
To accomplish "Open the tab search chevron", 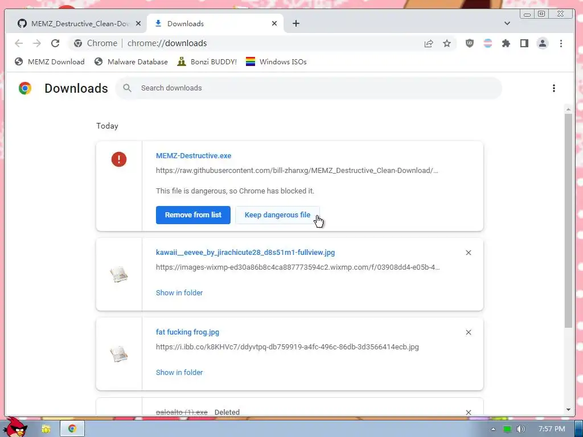I will click(x=507, y=23).
